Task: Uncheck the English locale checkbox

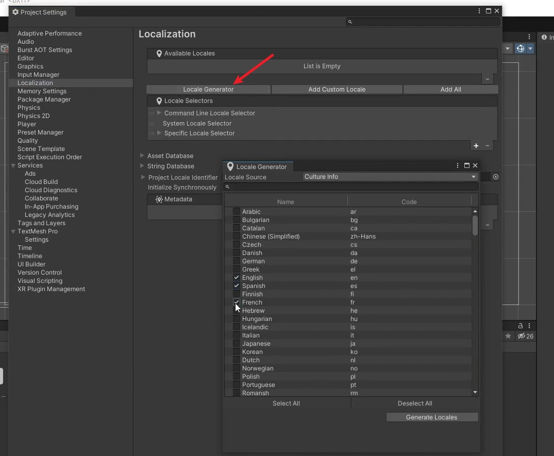Action: coord(237,278)
